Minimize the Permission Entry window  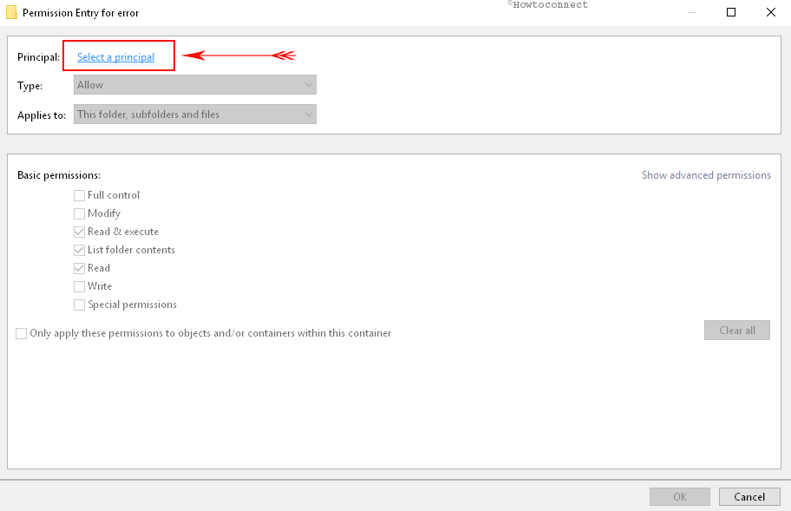pos(692,12)
